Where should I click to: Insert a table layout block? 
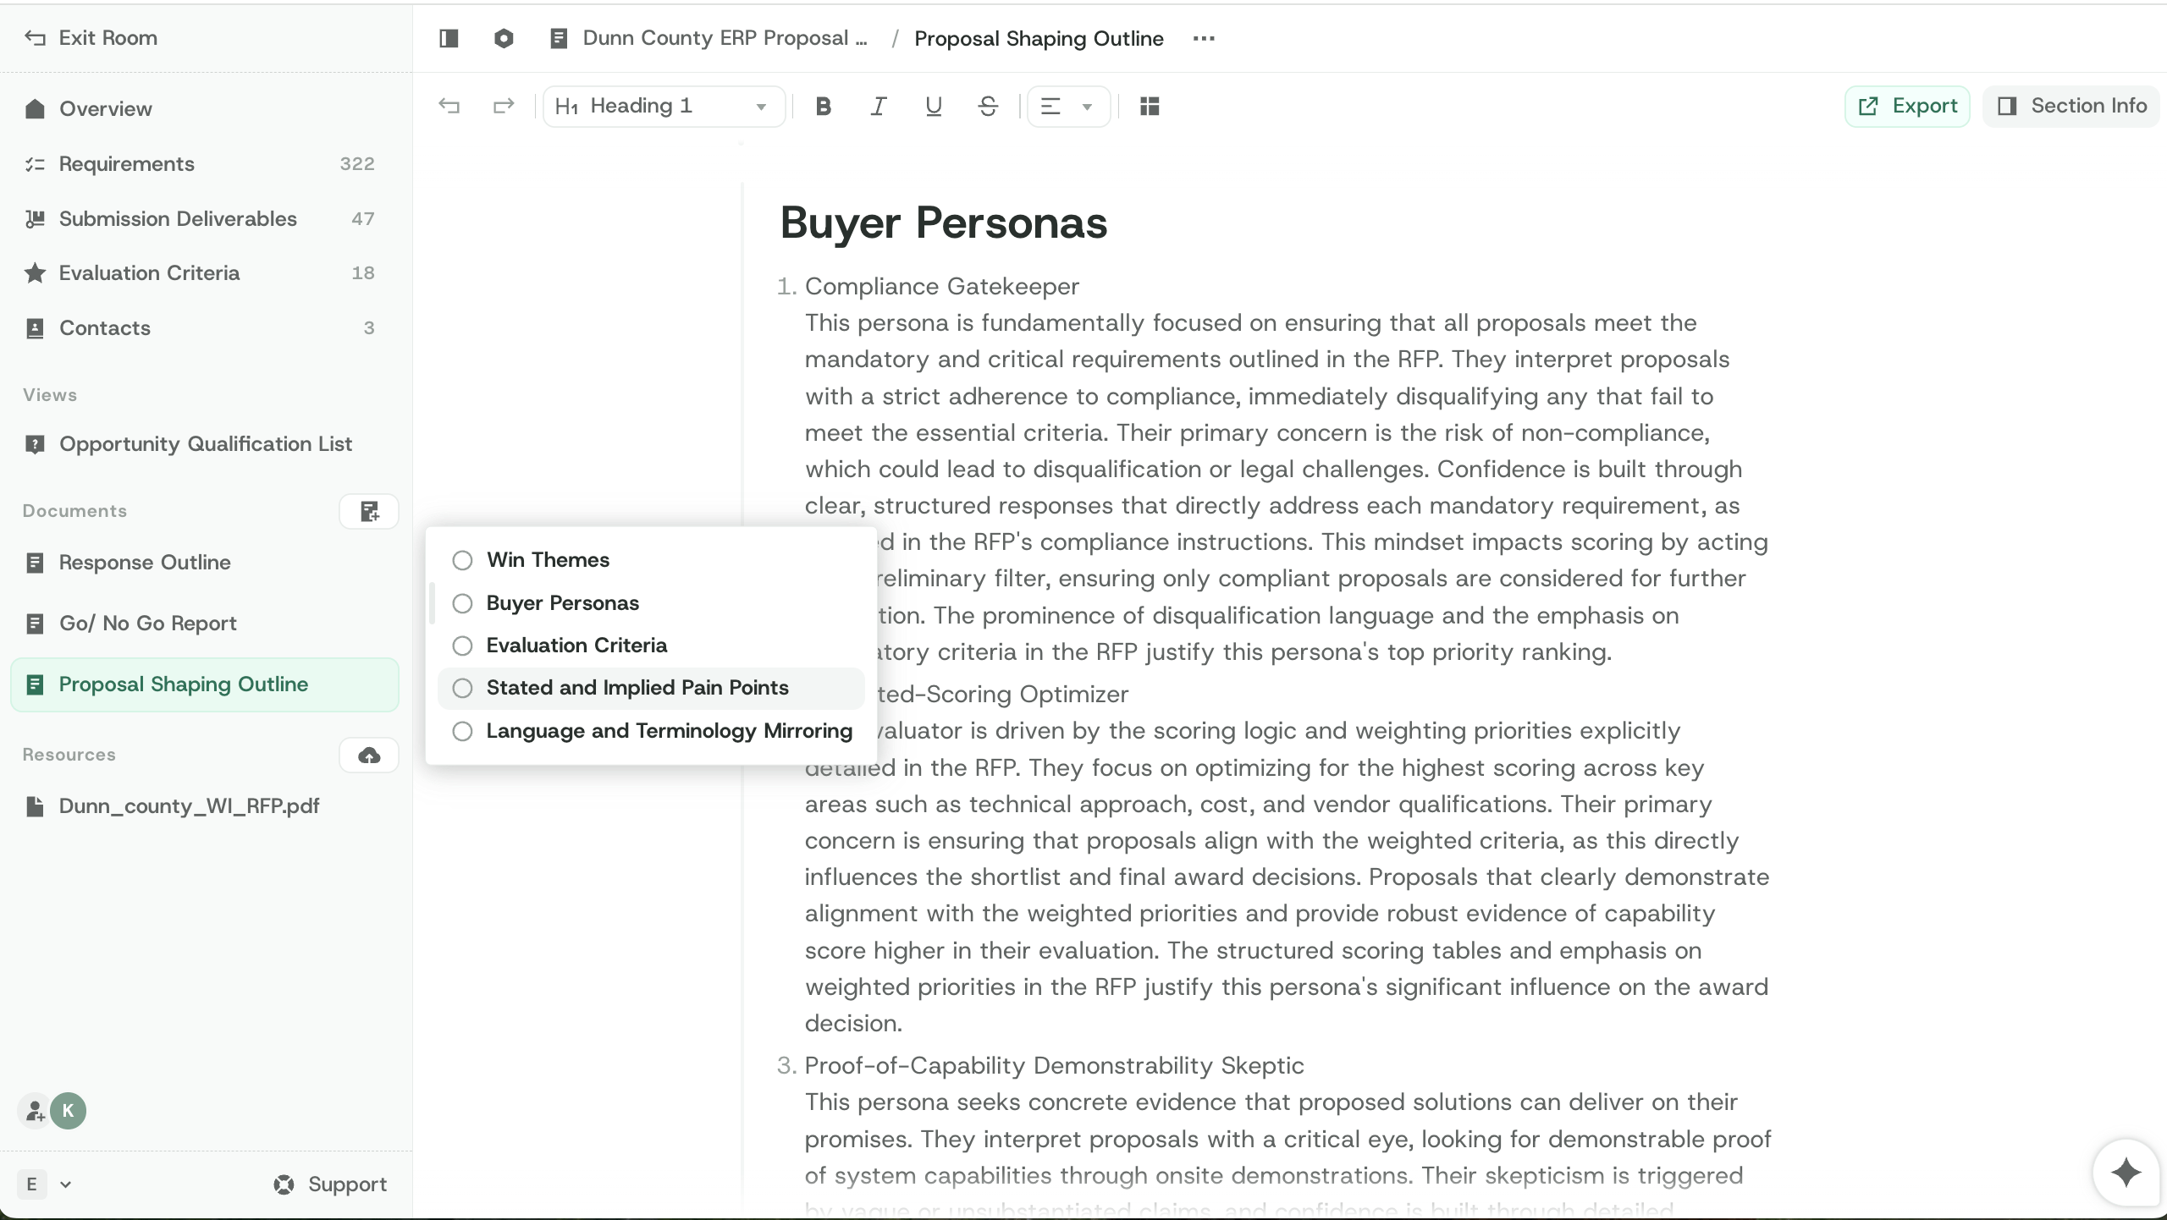1149,107
